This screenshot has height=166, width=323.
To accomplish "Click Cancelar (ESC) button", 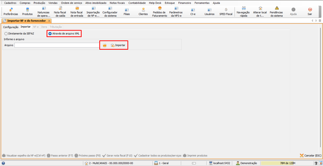I will coord(311,156).
